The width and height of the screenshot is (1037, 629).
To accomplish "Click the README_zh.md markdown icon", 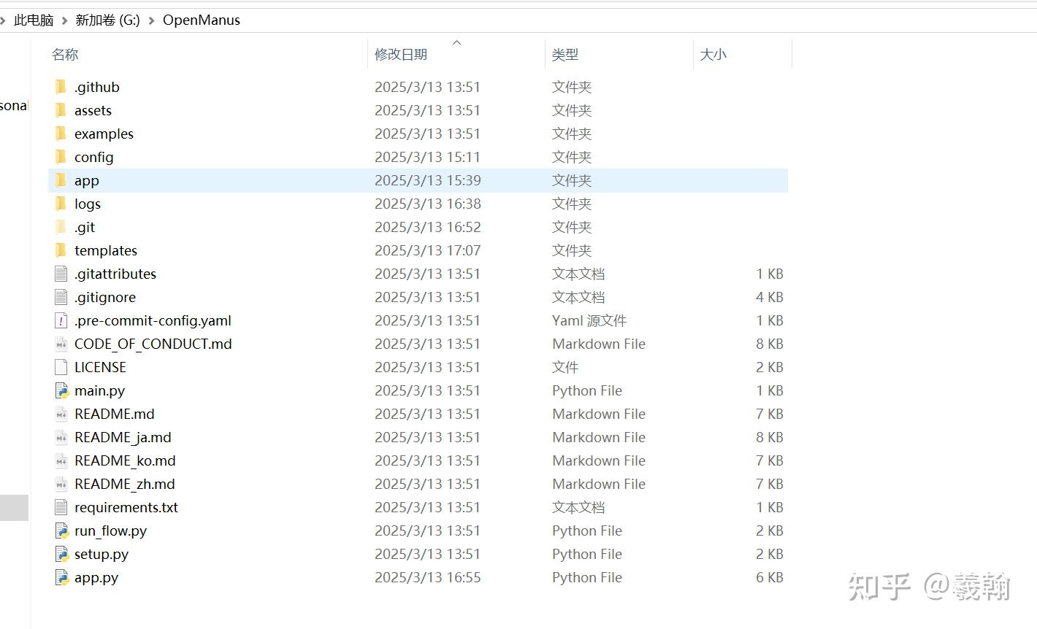I will coord(61,485).
